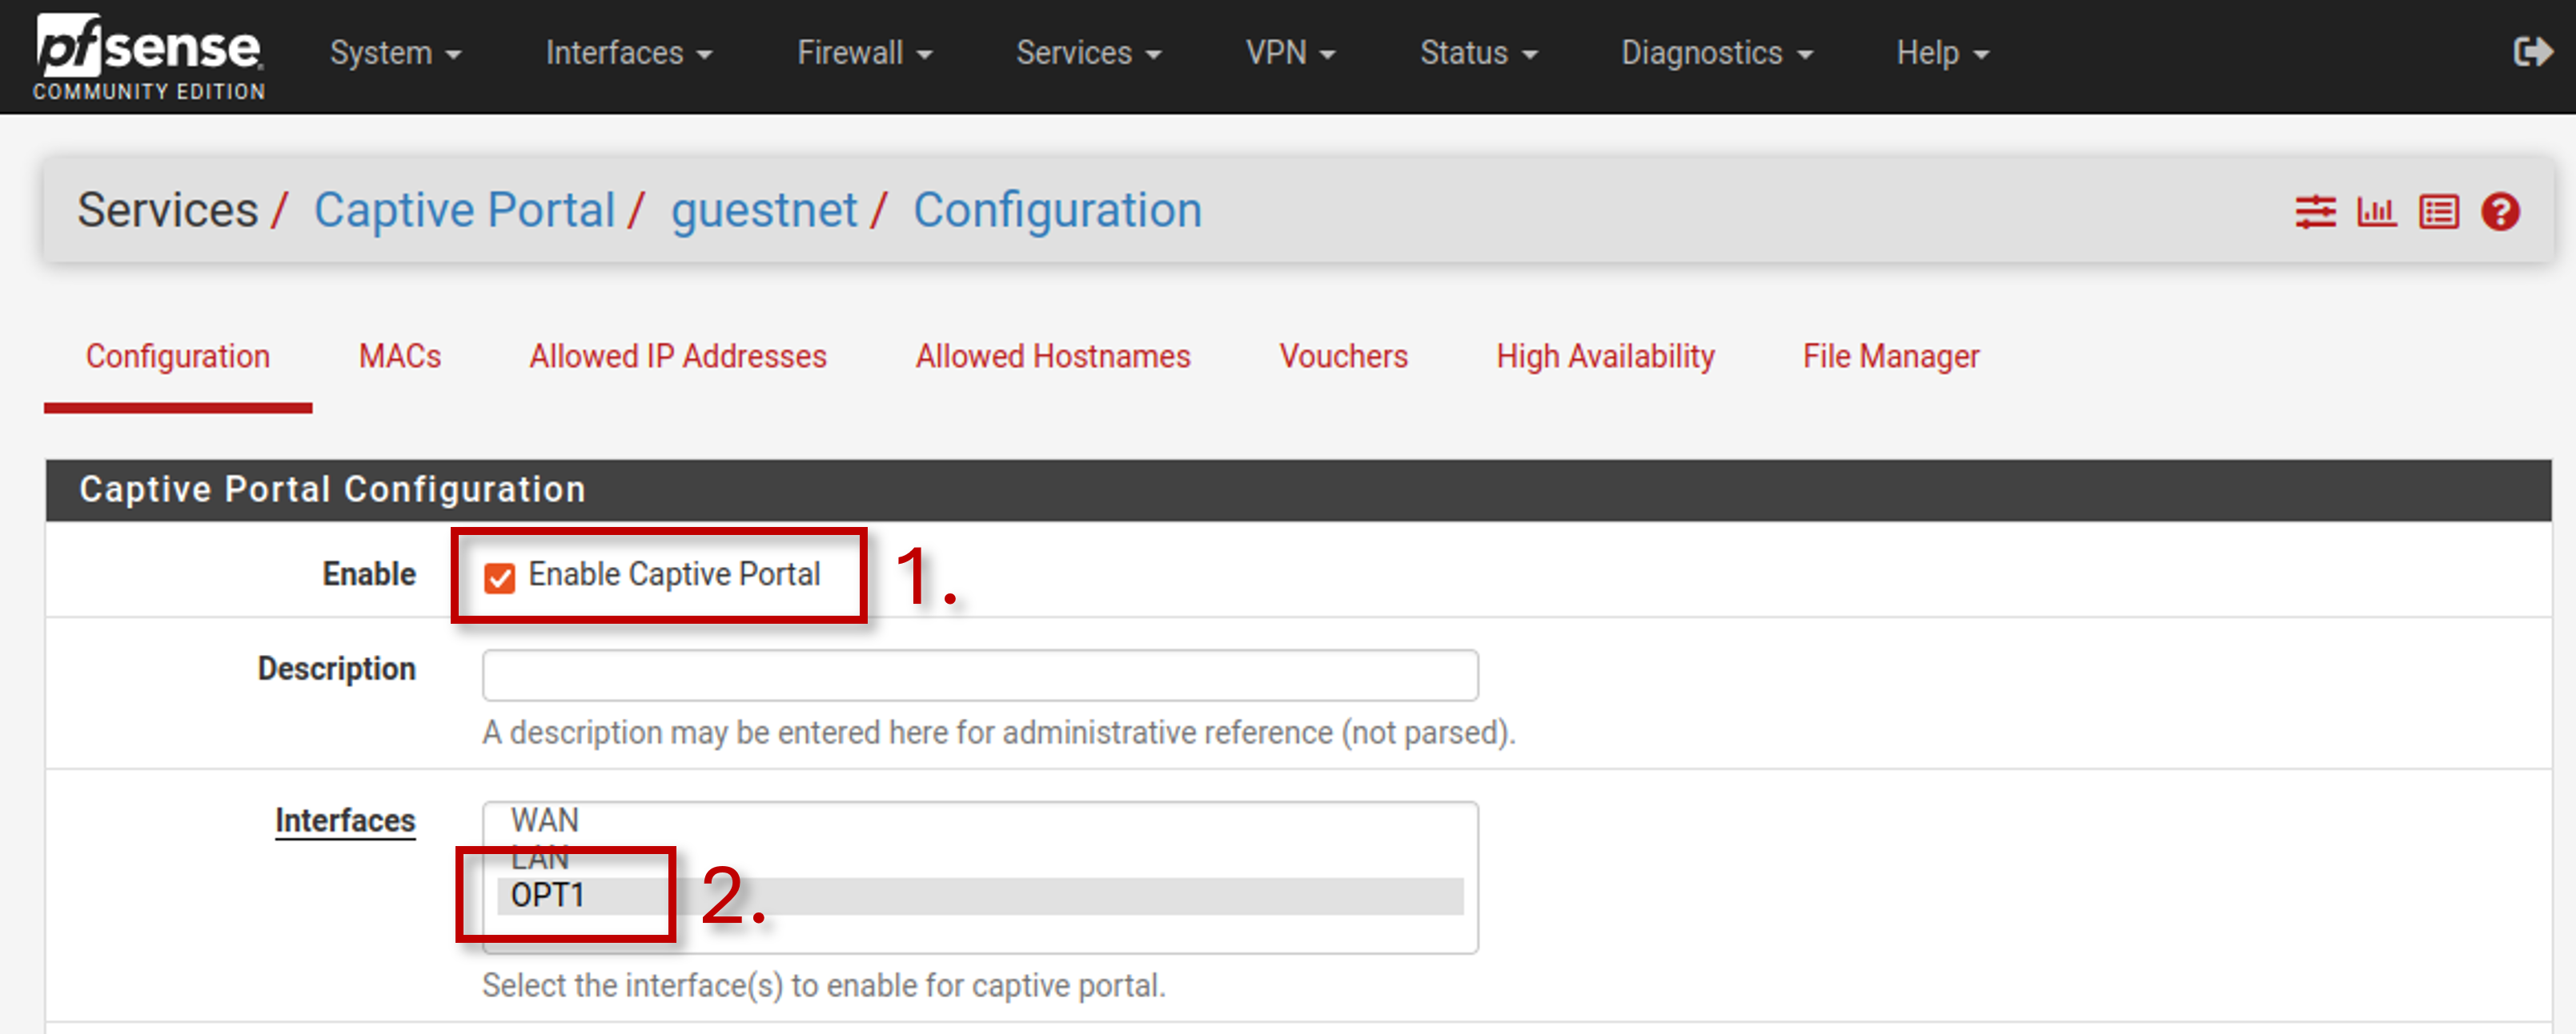Switch to the High Availability tab
The width and height of the screenshot is (2576, 1034).
click(x=1605, y=357)
